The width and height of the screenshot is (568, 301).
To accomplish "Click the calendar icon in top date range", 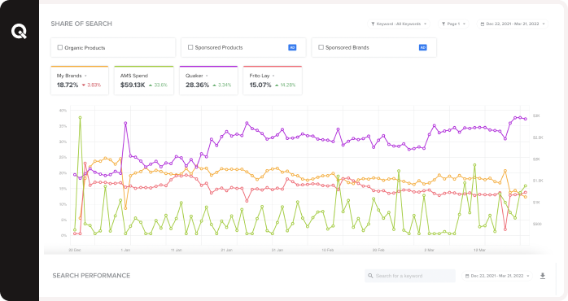I will tap(482, 24).
